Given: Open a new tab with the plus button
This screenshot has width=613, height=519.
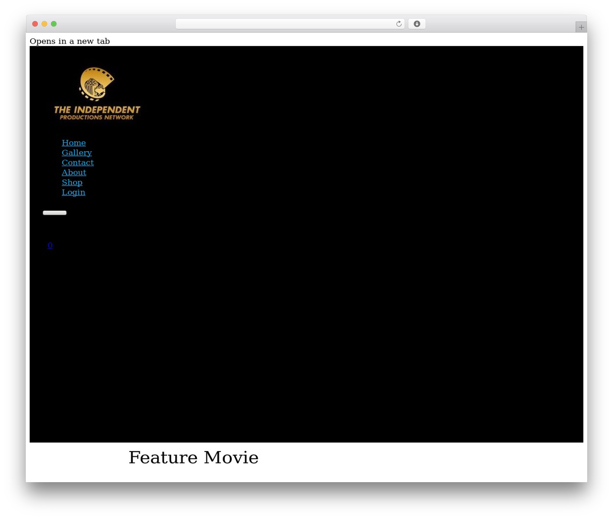Looking at the screenshot, I should pyautogui.click(x=581, y=27).
